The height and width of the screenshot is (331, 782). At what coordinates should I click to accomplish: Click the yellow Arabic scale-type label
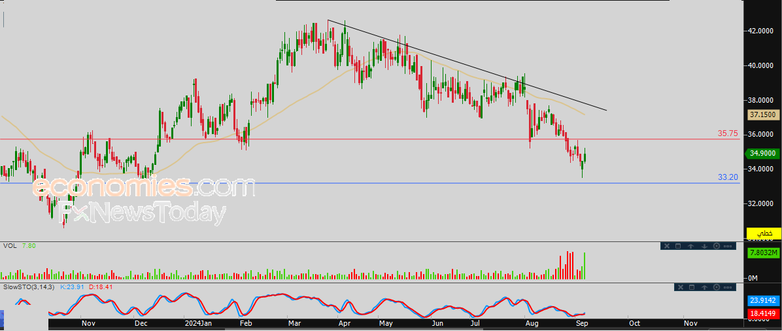coord(764,233)
